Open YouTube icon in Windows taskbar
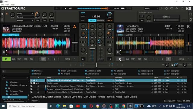Screen dimensions: 193x109 pos(78,106)
